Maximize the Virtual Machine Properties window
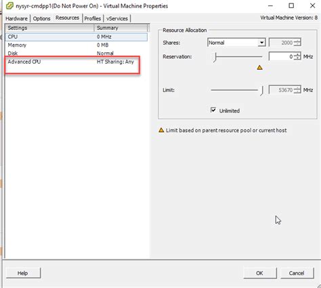 point(291,5)
